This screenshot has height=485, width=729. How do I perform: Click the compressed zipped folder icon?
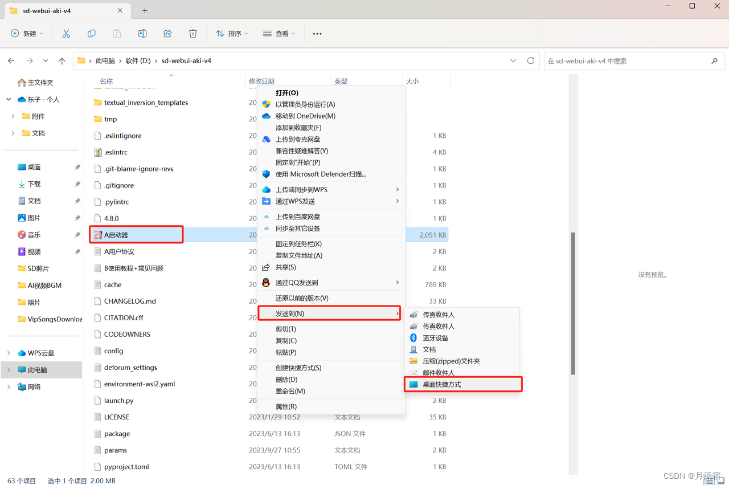click(x=413, y=361)
